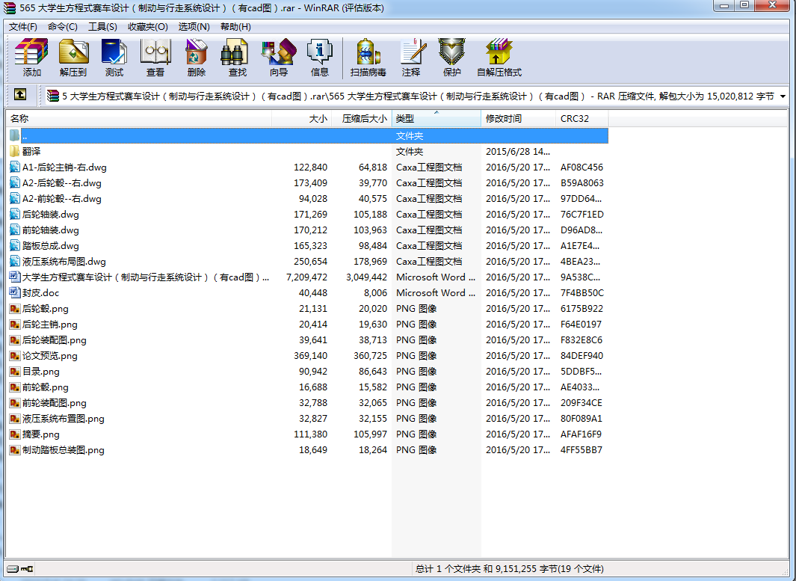Open the 文件(F) menu
The image size is (796, 581).
point(23,26)
